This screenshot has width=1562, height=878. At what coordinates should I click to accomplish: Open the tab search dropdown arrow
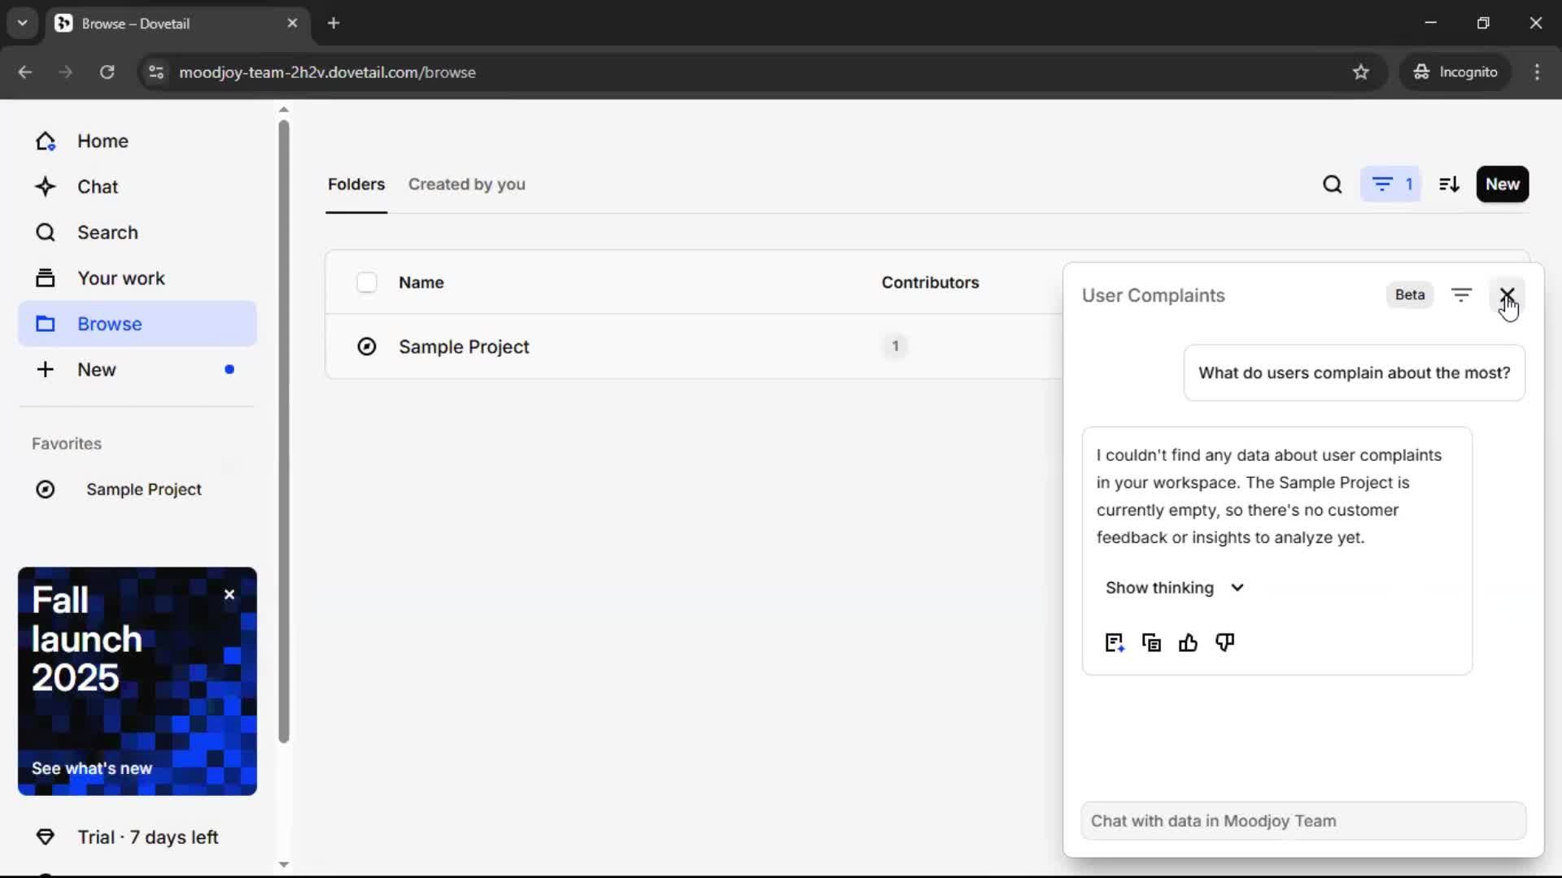22,23
